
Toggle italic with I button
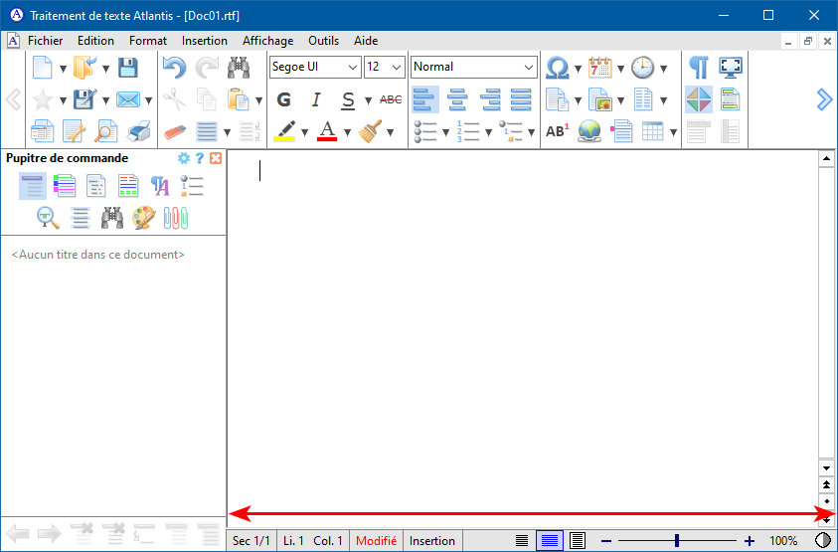316,99
